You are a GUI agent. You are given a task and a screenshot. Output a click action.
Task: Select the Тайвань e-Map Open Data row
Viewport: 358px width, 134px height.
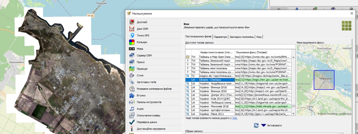pyautogui.click(x=238, y=57)
